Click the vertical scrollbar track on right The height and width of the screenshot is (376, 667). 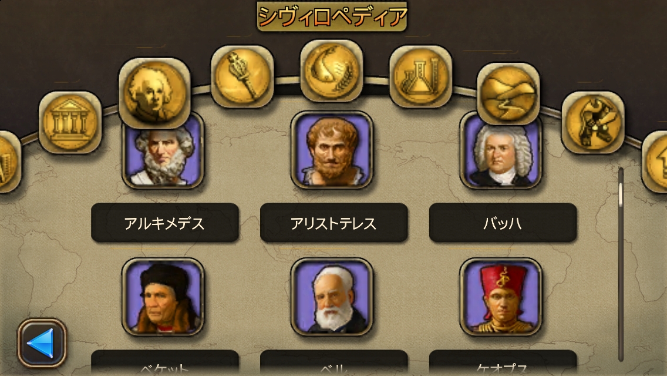[621, 264]
